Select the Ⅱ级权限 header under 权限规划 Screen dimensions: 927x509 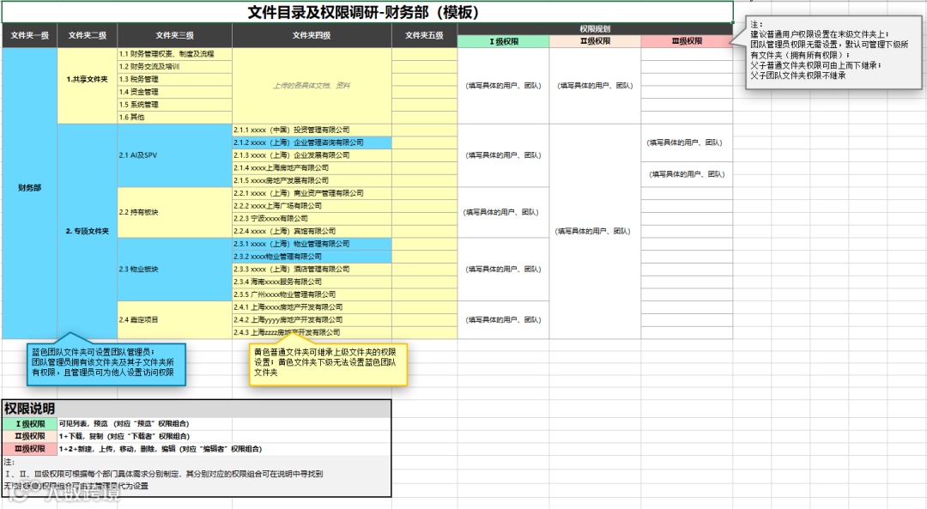pyautogui.click(x=595, y=41)
